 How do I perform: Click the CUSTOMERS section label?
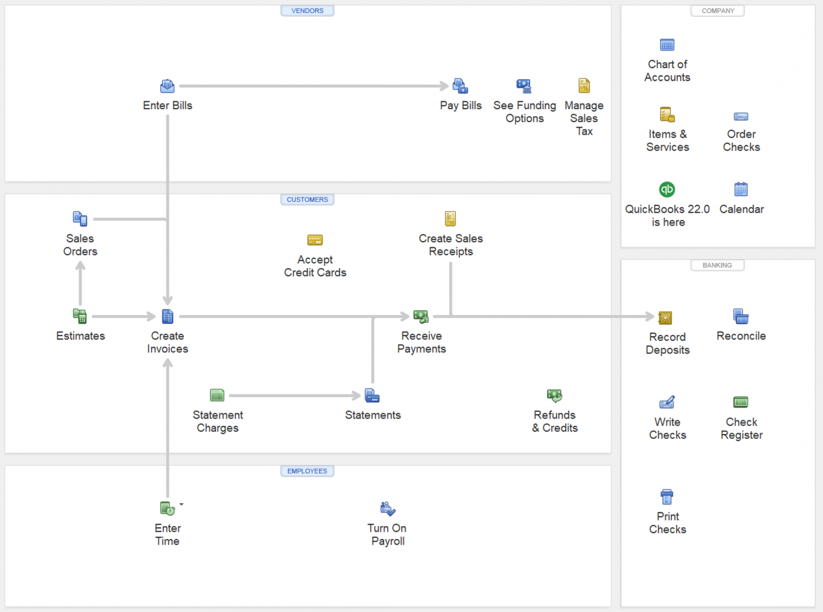[307, 199]
